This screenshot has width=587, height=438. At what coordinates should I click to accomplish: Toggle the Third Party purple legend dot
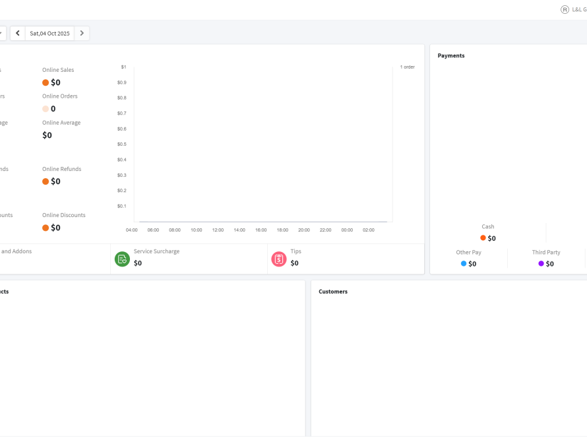[541, 264]
